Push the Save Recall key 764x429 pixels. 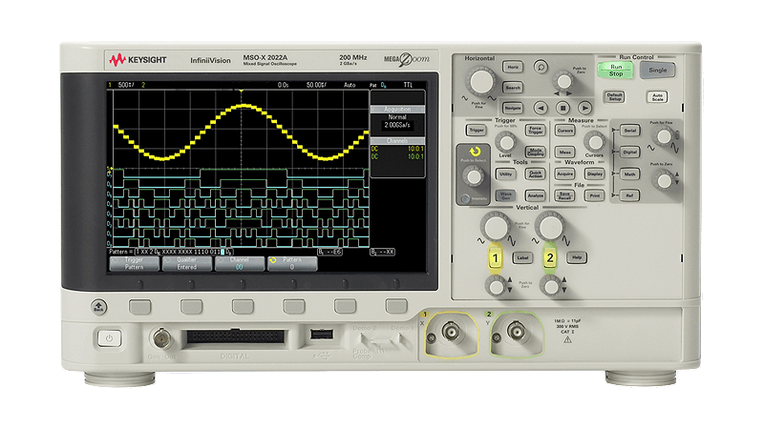point(564,195)
